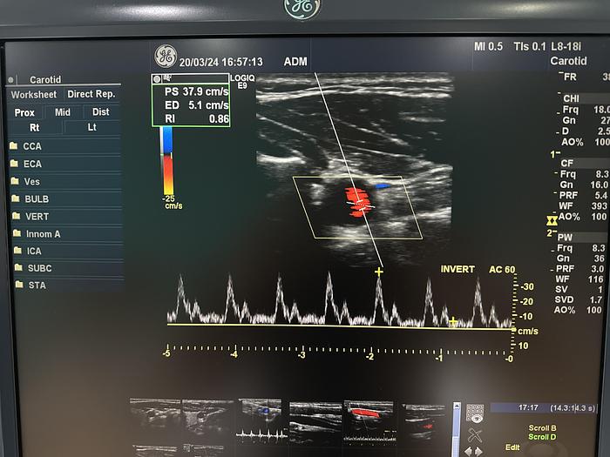The width and height of the screenshot is (610, 457).
Task: Select the Mid segment tab
Action: click(63, 112)
